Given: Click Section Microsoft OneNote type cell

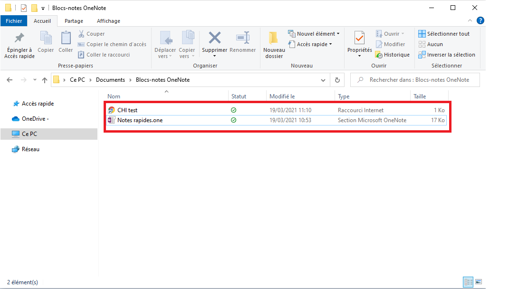Looking at the screenshot, I should 372,120.
